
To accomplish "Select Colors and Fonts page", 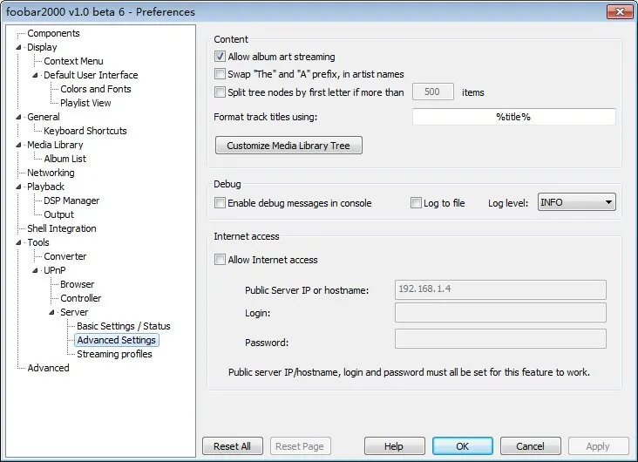I will [96, 89].
